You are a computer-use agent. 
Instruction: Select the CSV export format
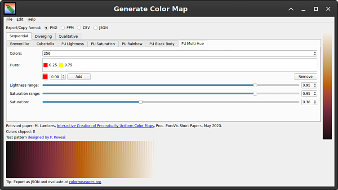point(79,28)
